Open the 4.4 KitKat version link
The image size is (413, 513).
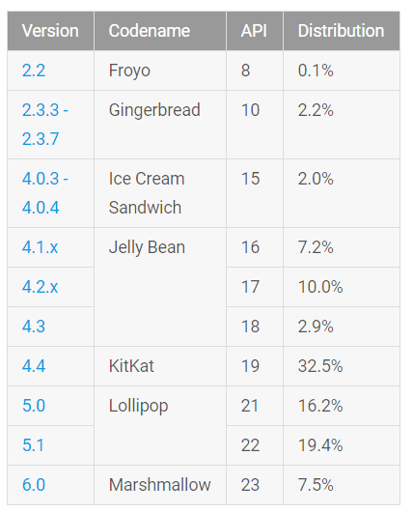34,366
